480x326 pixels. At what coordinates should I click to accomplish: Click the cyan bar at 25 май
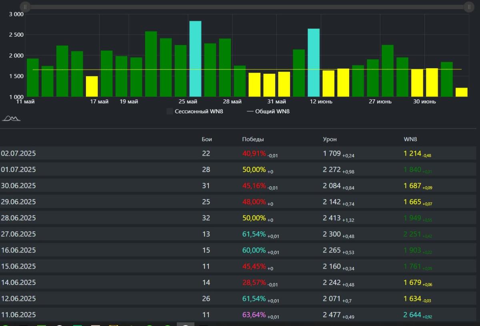click(x=195, y=59)
